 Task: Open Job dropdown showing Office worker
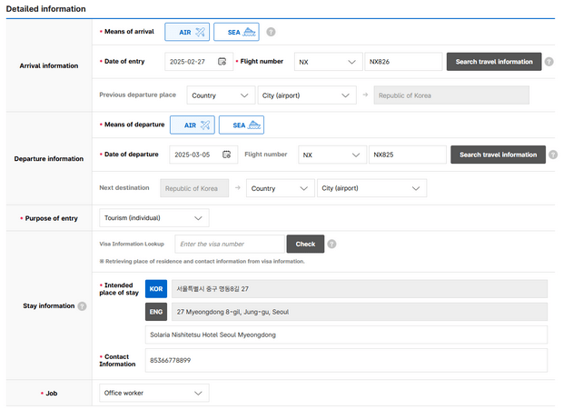[x=153, y=393]
